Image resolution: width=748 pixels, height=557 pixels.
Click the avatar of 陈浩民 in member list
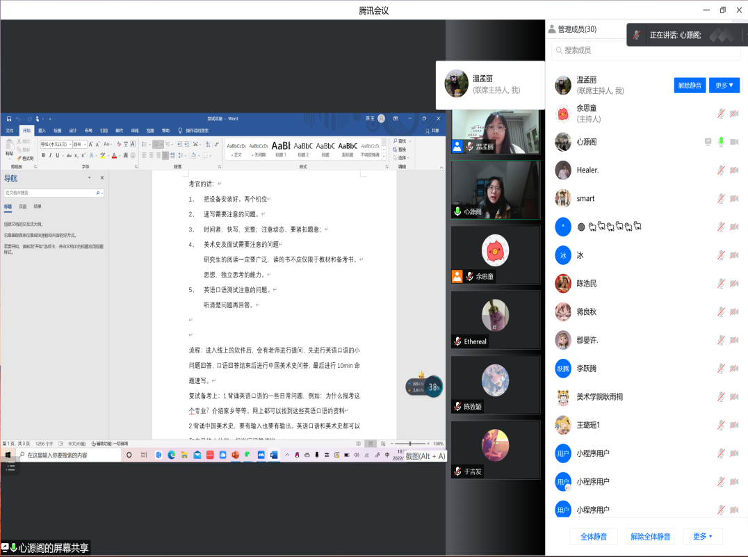(563, 284)
